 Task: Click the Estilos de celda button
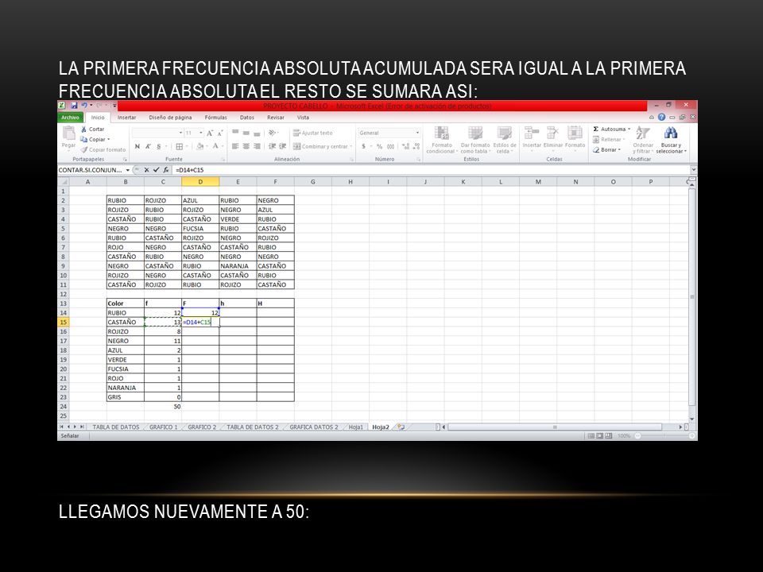pyautogui.click(x=505, y=140)
